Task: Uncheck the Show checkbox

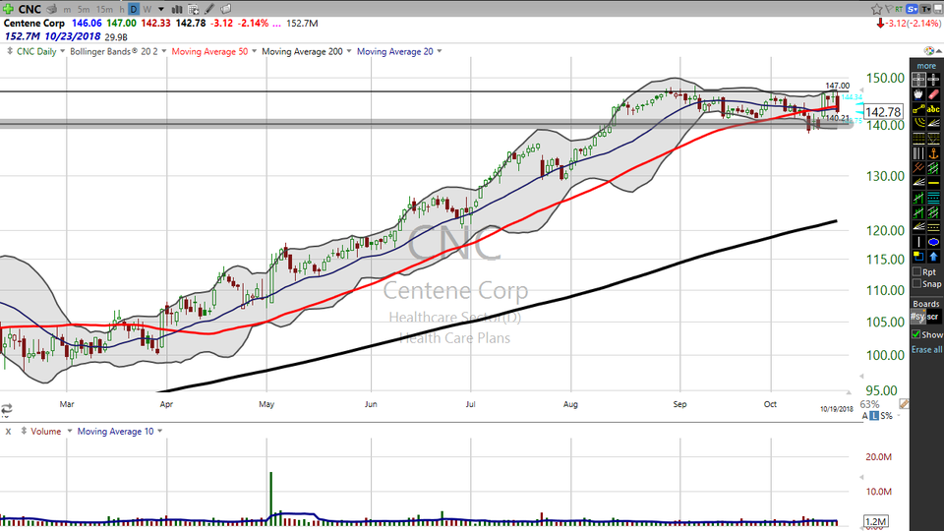Action: [x=916, y=334]
